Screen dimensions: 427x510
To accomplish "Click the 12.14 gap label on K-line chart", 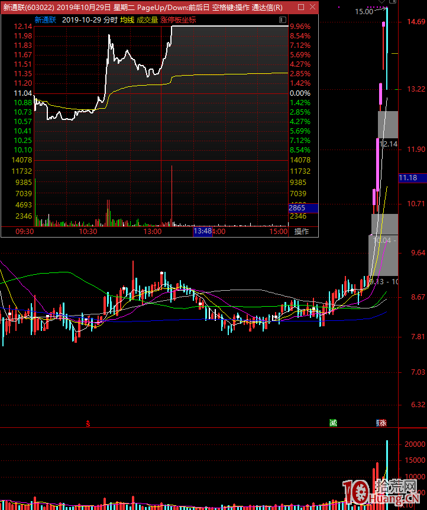I will (389, 144).
